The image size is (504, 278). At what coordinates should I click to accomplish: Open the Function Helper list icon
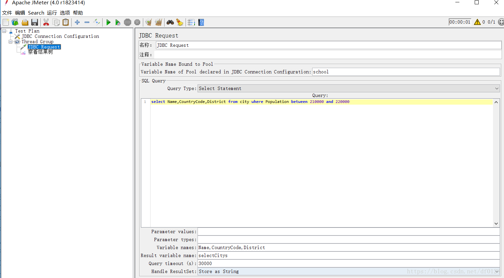(191, 22)
